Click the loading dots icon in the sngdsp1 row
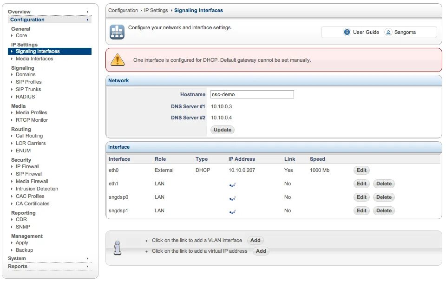Screen dimensions: 446x282 click(x=232, y=212)
